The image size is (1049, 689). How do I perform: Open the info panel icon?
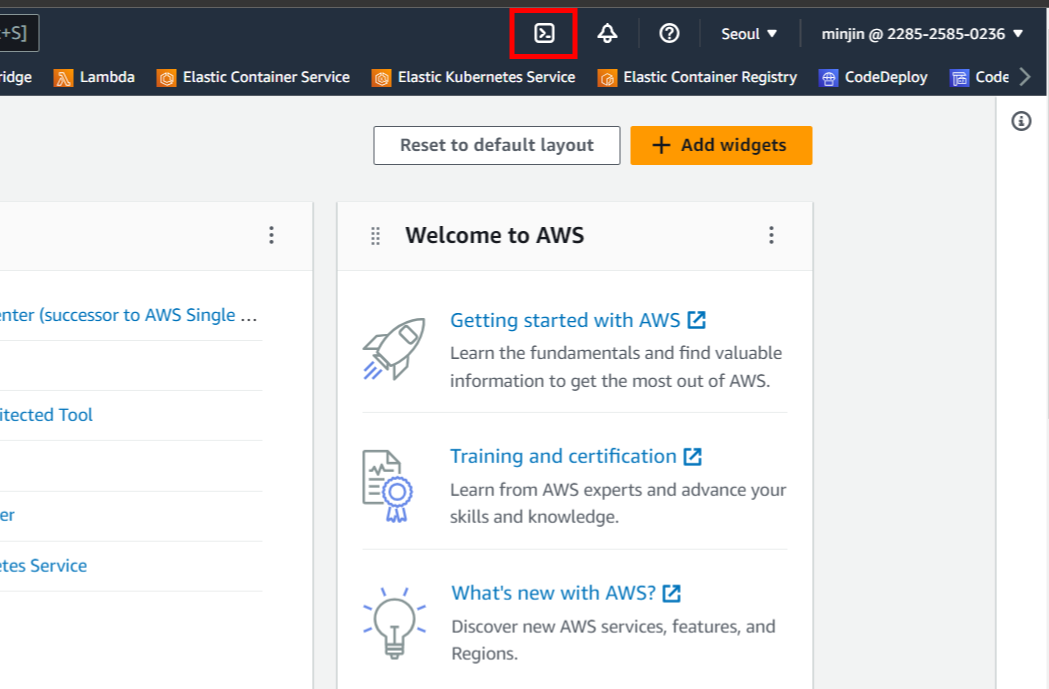tap(1021, 121)
